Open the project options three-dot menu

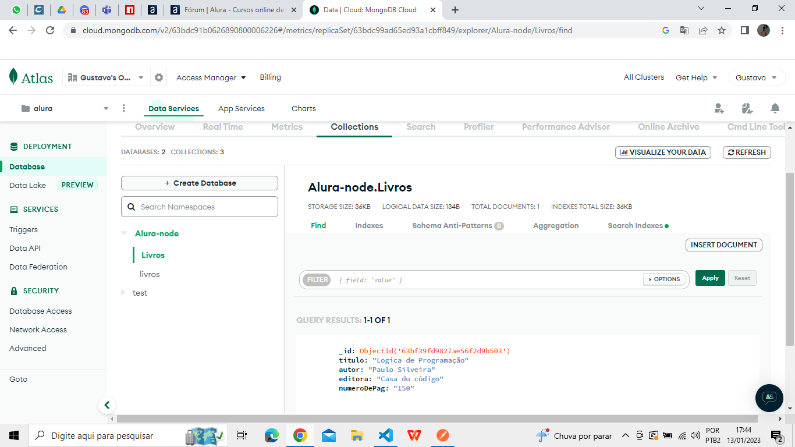[x=123, y=108]
